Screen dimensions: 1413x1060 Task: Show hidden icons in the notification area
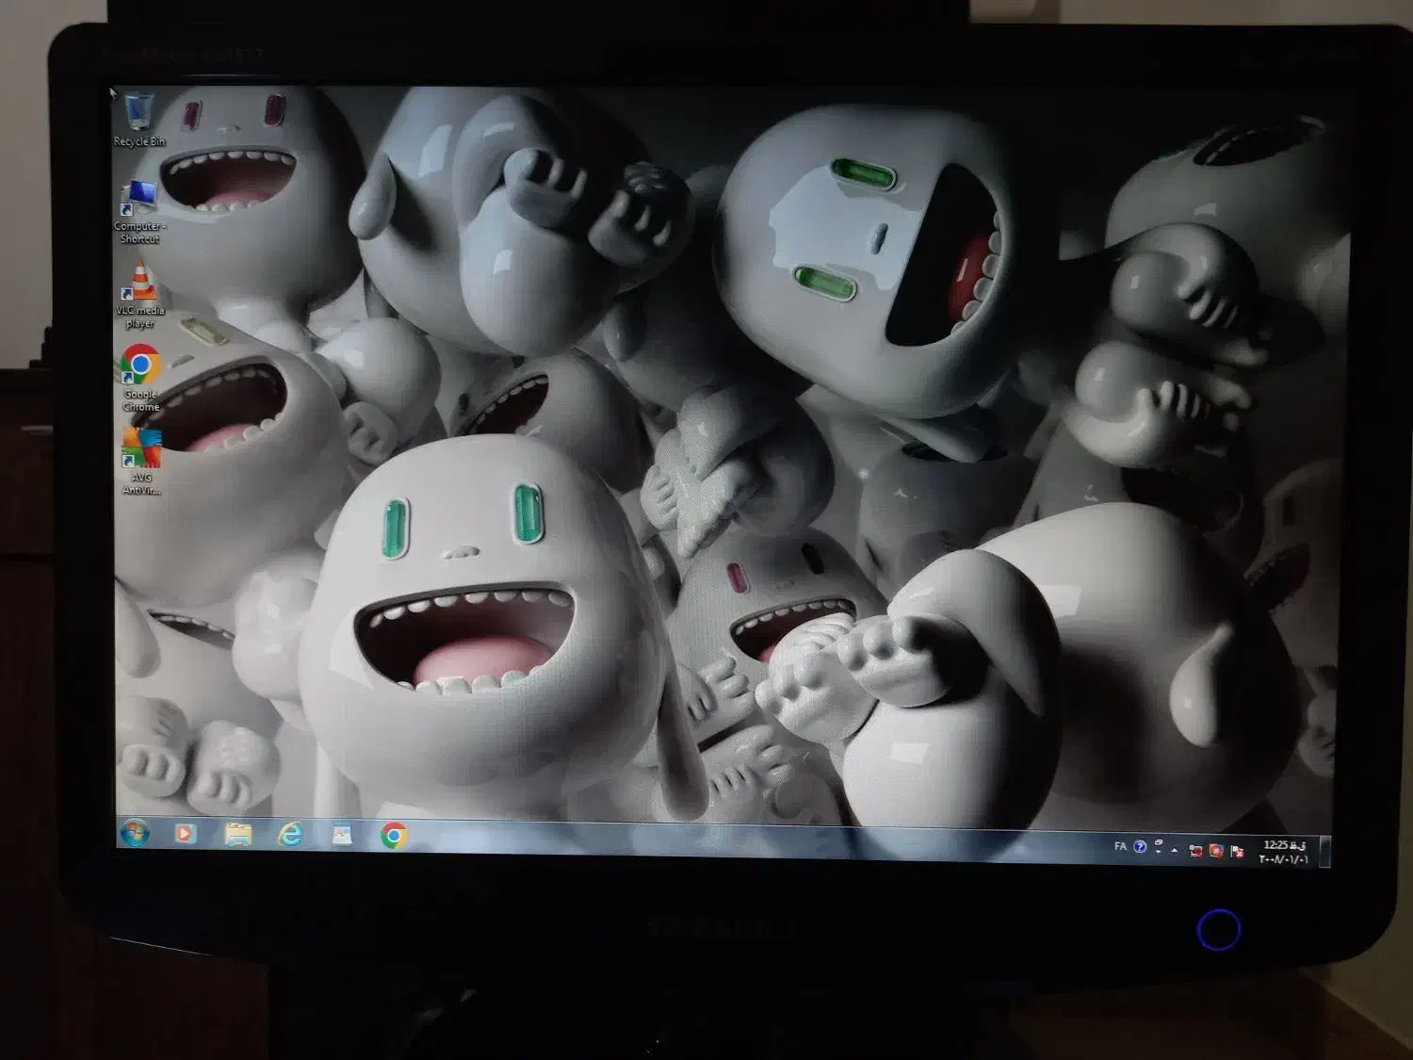[1175, 850]
